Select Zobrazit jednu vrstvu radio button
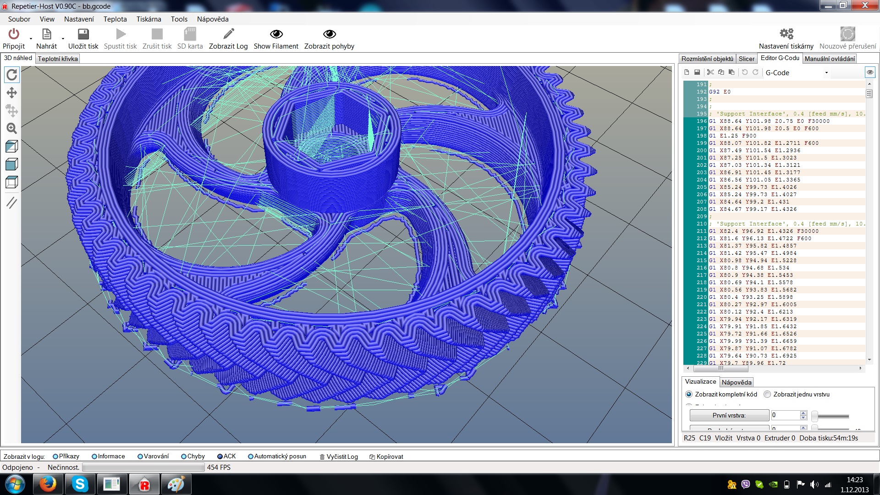 767,394
